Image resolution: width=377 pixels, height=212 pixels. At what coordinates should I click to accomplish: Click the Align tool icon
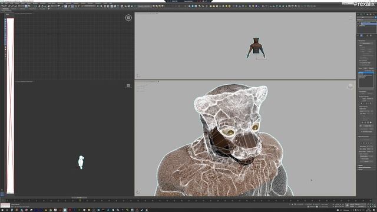(101, 6)
